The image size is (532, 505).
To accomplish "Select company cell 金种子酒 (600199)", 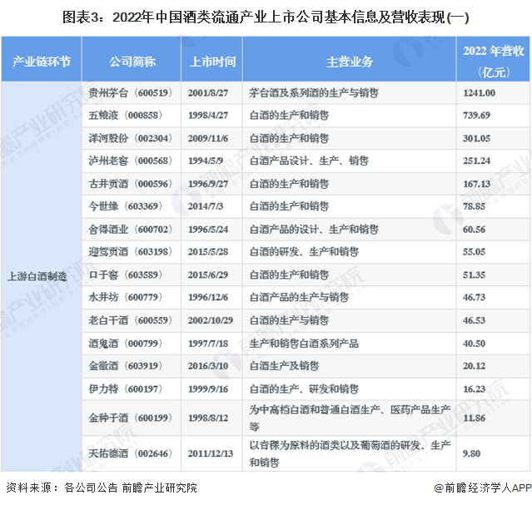I will click(x=131, y=418).
